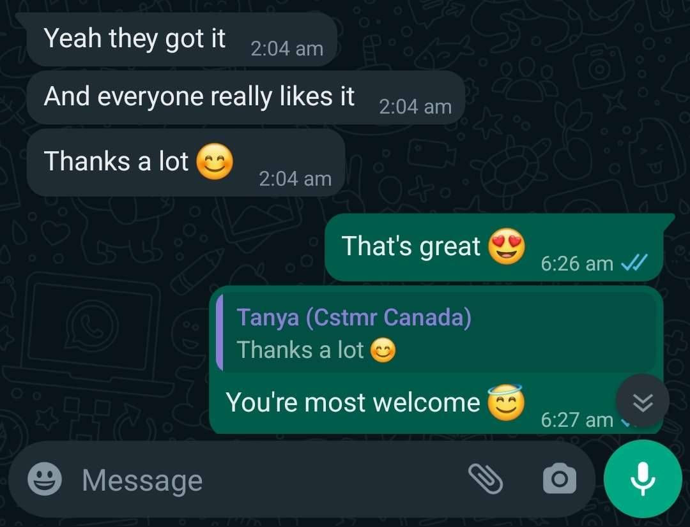Tap the quoted 'Thanks a lot' preview text
The height and width of the screenshot is (527, 690).
tap(300, 350)
